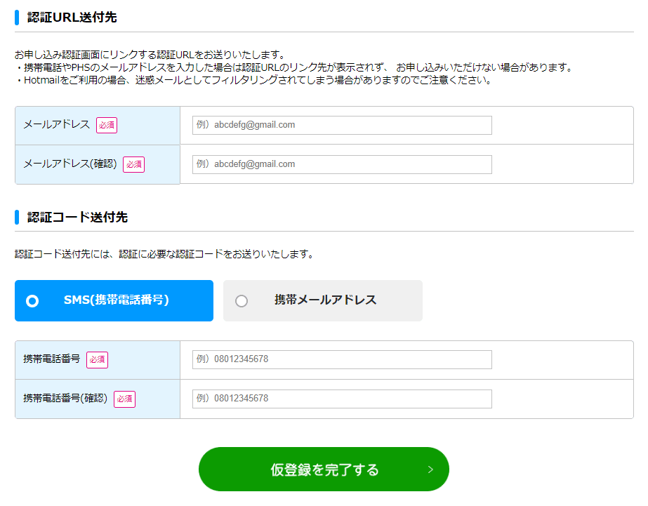Viewport: 648px width, 506px height.
Task: Click the chevron arrow on 仮登録を完了する button
Action: coord(430,470)
